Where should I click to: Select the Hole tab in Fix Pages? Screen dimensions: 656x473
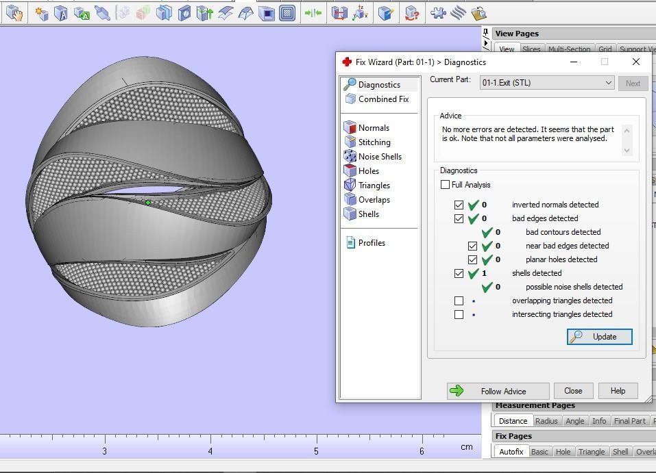563,452
